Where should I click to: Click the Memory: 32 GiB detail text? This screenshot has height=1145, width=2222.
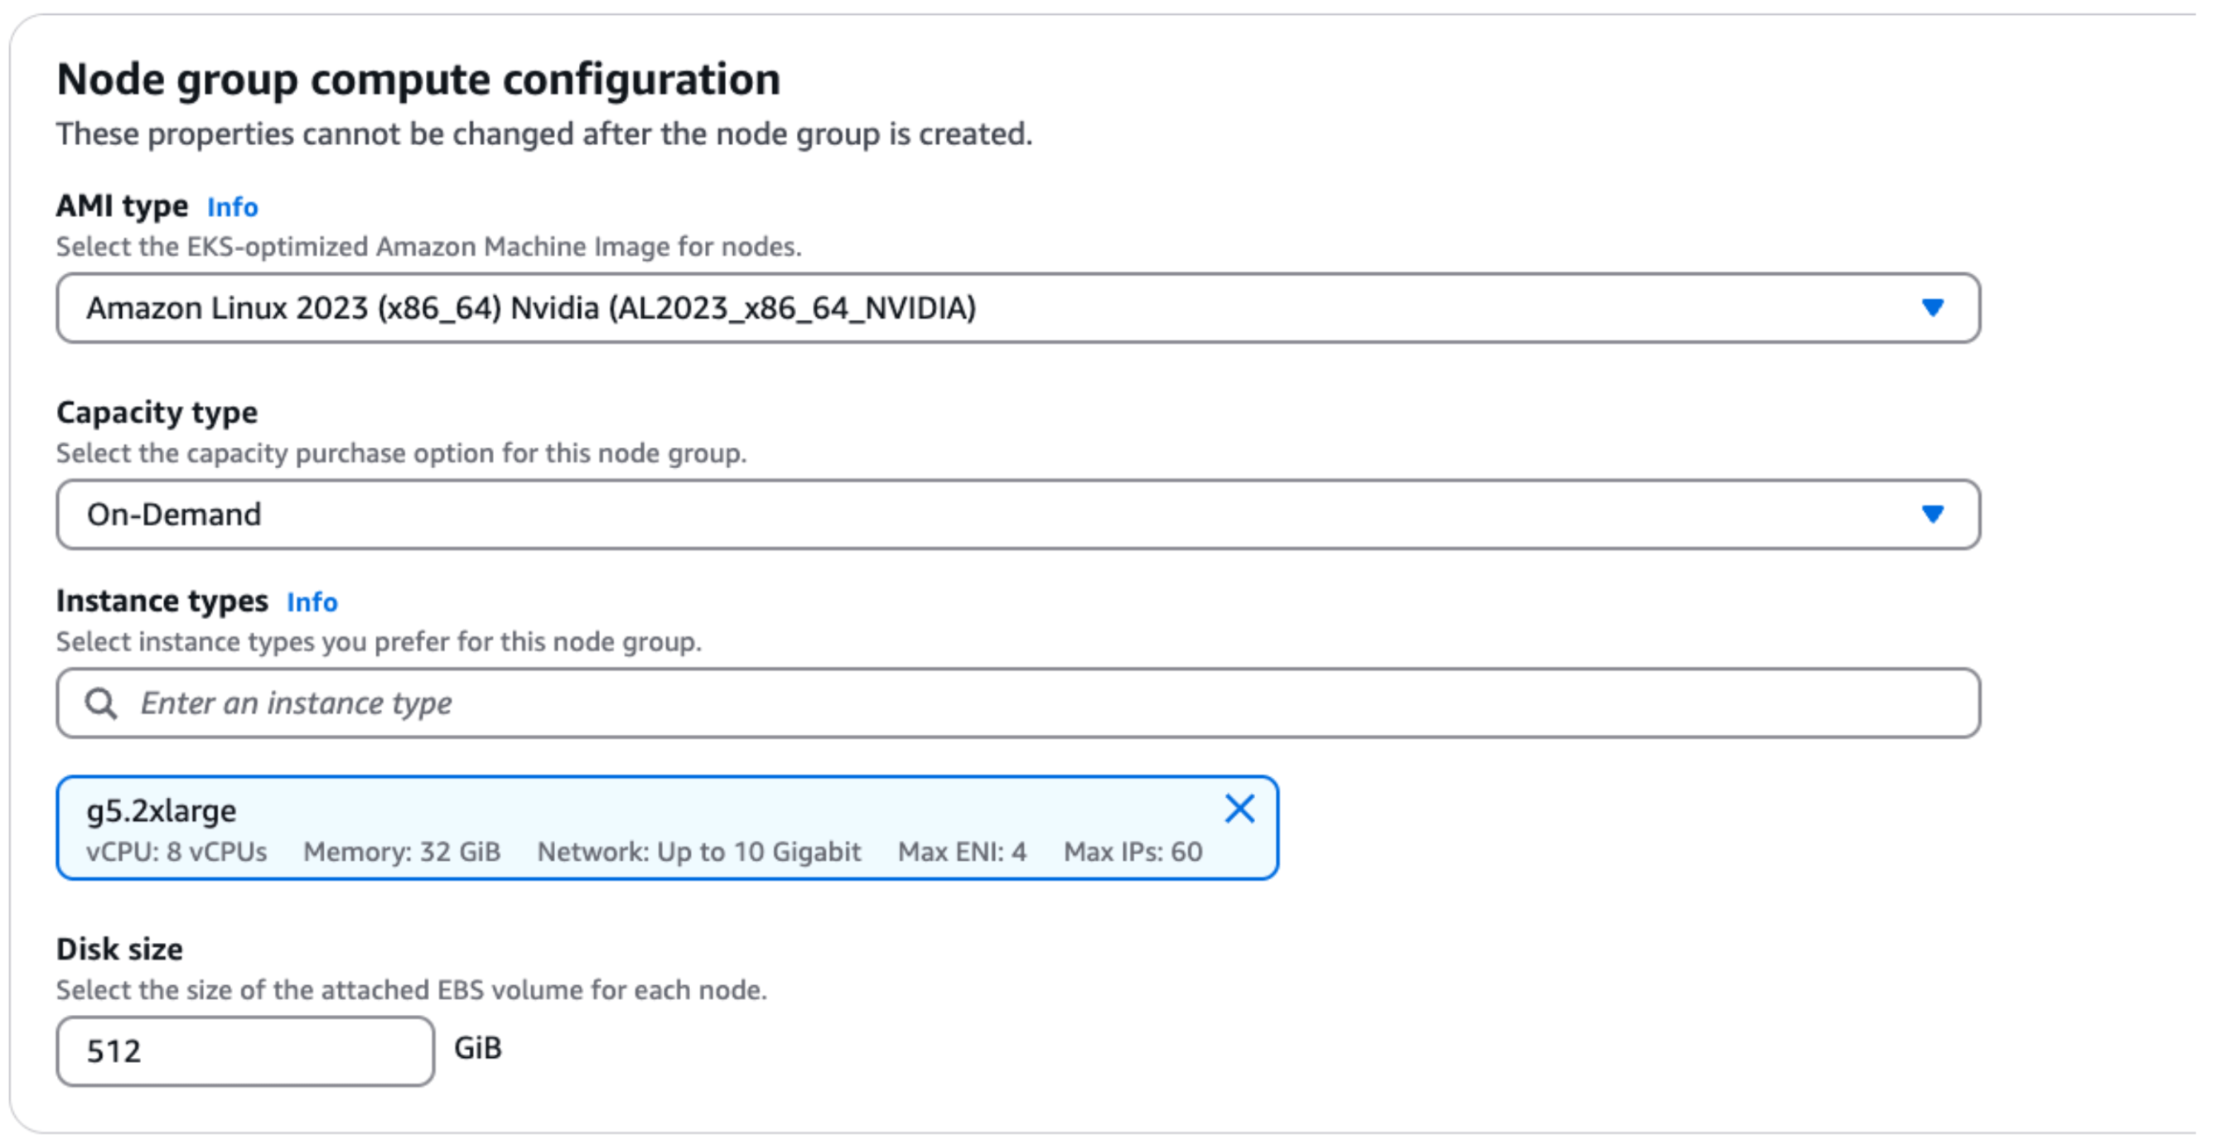(402, 852)
